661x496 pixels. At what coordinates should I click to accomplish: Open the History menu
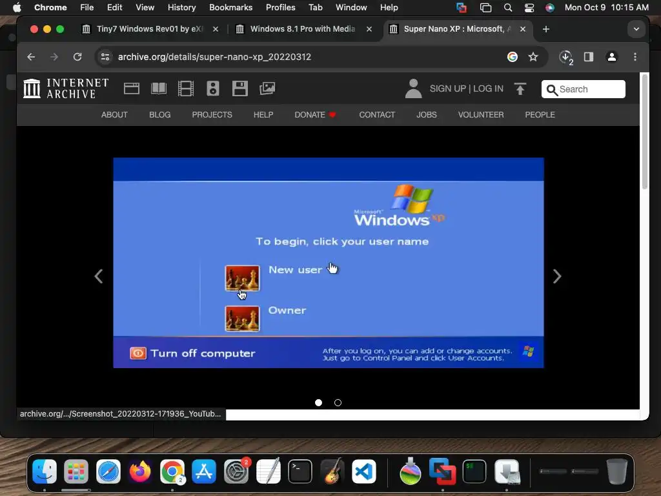(x=181, y=8)
